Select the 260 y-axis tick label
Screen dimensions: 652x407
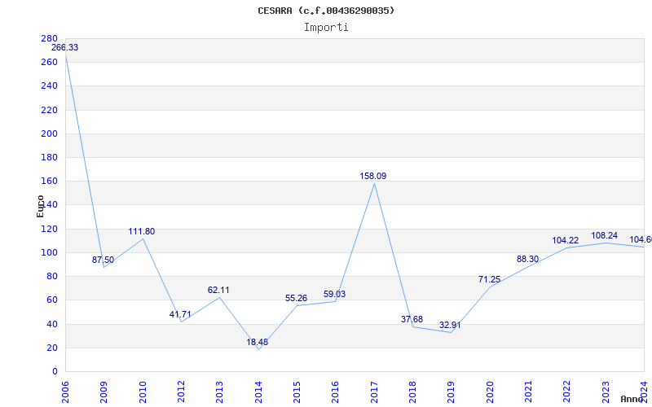pyautogui.click(x=50, y=63)
